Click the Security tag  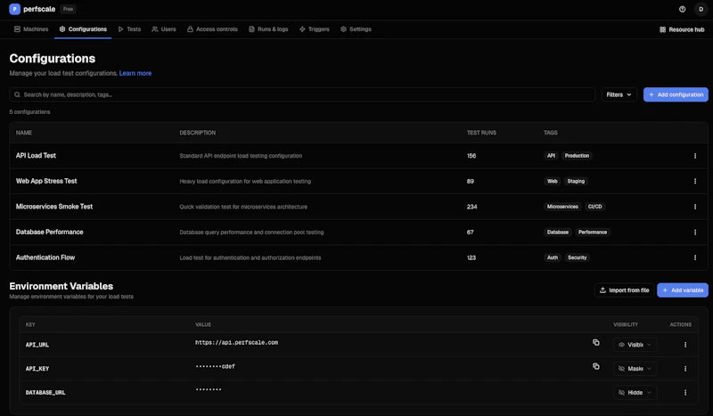click(577, 257)
